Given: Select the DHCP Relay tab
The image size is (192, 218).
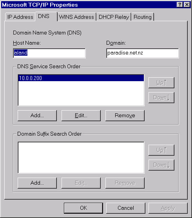Looking at the screenshot, I should tap(114, 17).
